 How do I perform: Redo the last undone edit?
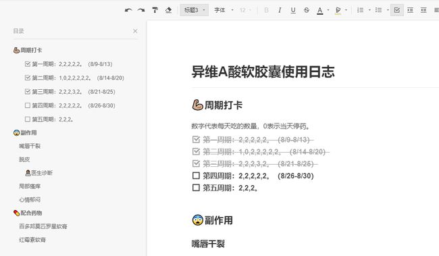(x=141, y=10)
